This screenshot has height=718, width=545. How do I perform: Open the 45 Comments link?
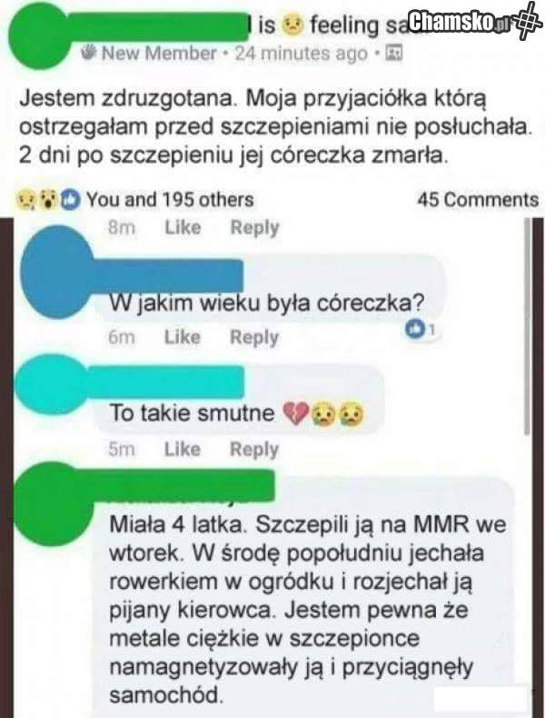point(478,200)
